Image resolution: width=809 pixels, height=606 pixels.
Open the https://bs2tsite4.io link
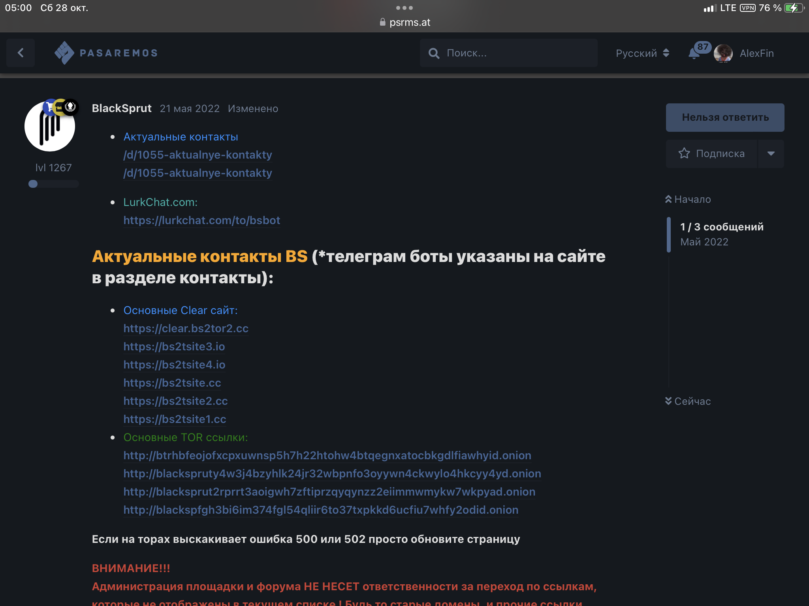174,365
